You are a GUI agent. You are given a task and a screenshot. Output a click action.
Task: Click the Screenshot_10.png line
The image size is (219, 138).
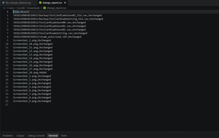tap(33, 44)
